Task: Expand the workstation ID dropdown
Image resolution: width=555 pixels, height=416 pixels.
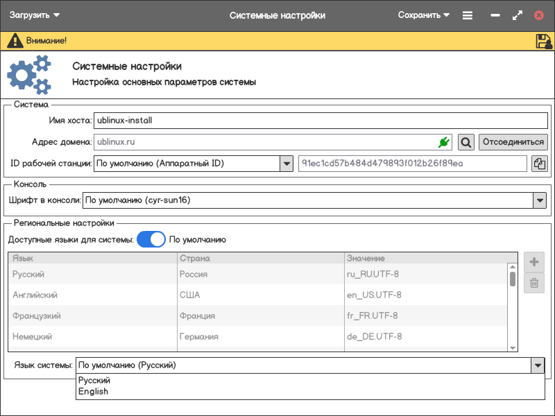Action: point(286,164)
